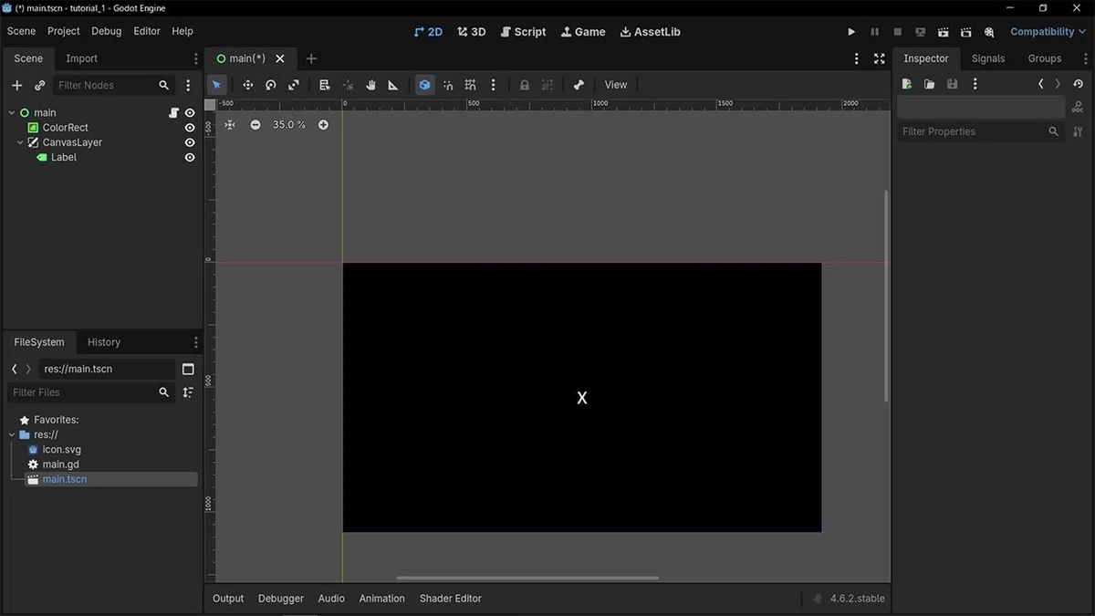Select the Pan Mode hand tool
Image resolution: width=1095 pixels, height=616 pixels.
[370, 85]
